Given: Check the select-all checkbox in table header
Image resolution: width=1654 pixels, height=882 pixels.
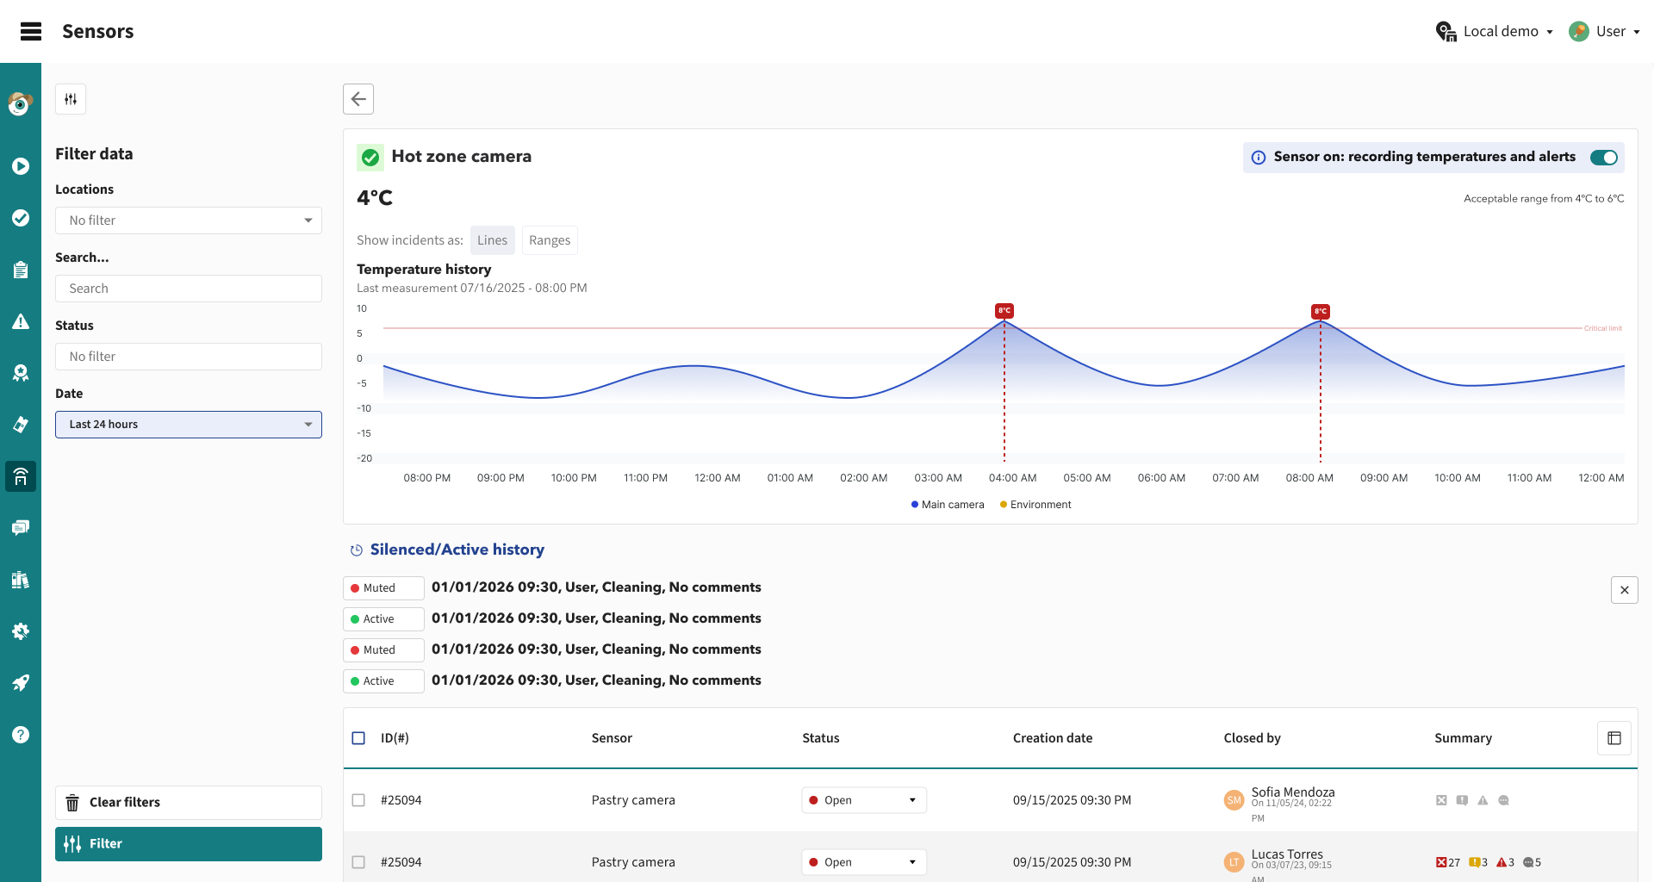Looking at the screenshot, I should (x=358, y=738).
